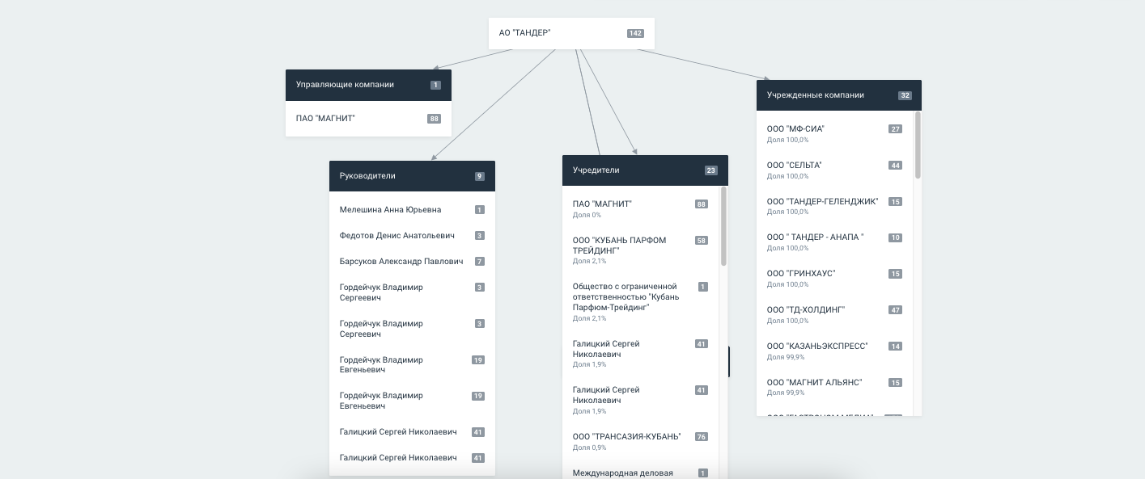Click badge 14 beside КАЗАНЬЭКСПРЕСС

pos(895,346)
